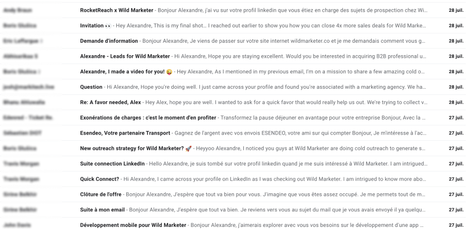Open the Invitation email with eyes emoji
The height and width of the screenshot is (232, 466).
pyautogui.click(x=233, y=26)
